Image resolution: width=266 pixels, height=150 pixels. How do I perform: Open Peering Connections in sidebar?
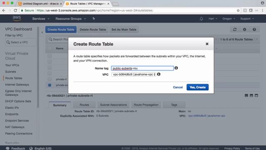point(19,133)
